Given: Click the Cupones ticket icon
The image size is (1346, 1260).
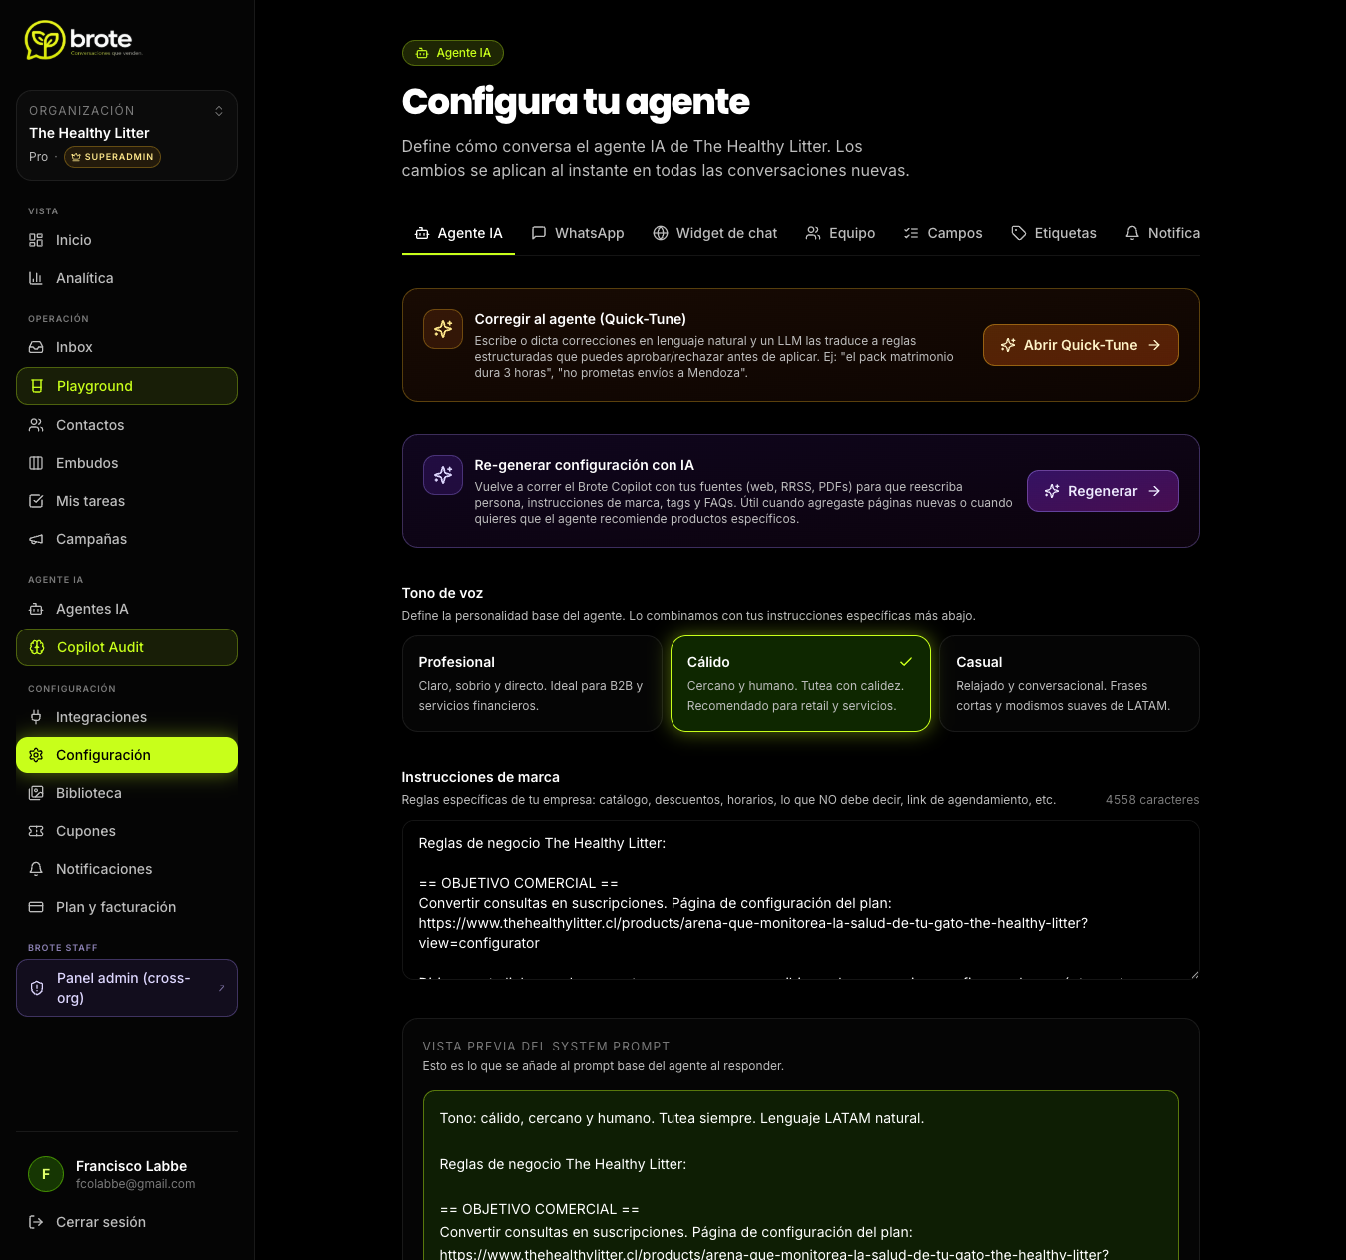Looking at the screenshot, I should [36, 831].
